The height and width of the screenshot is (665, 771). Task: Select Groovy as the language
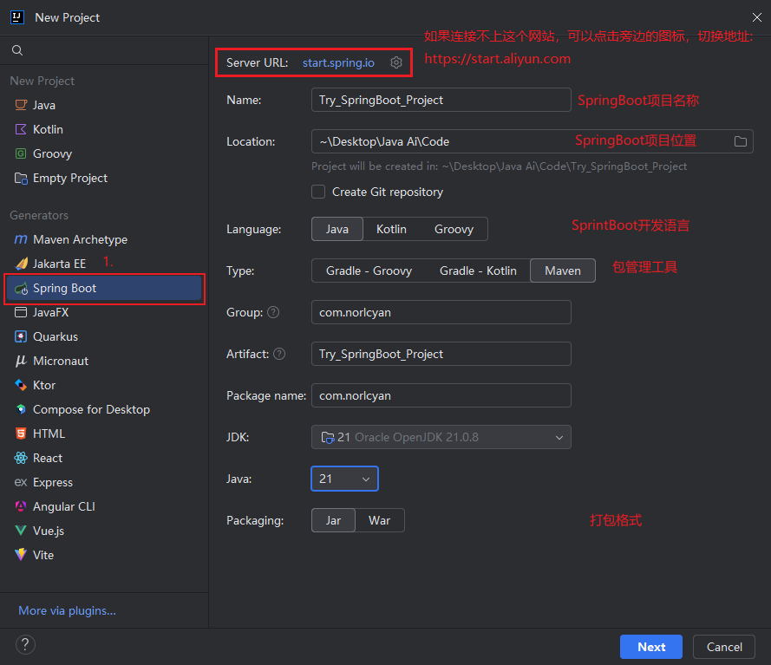point(454,229)
